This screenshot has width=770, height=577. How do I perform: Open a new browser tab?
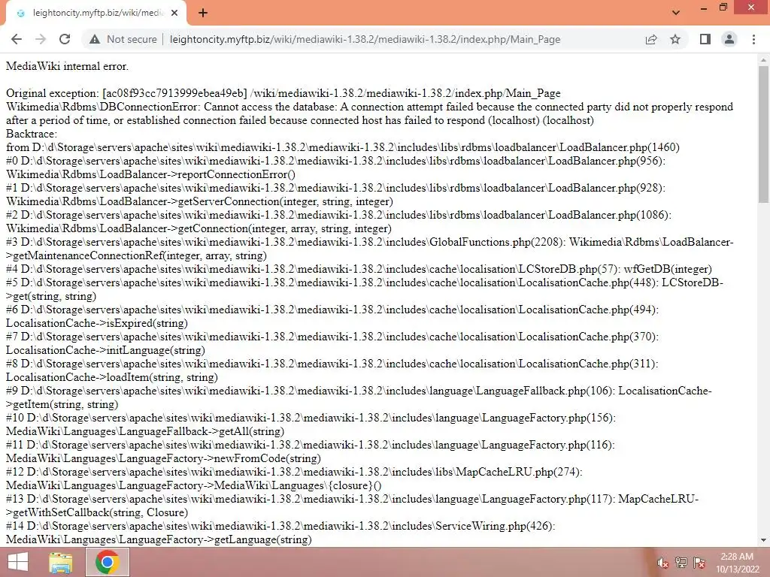click(x=203, y=14)
